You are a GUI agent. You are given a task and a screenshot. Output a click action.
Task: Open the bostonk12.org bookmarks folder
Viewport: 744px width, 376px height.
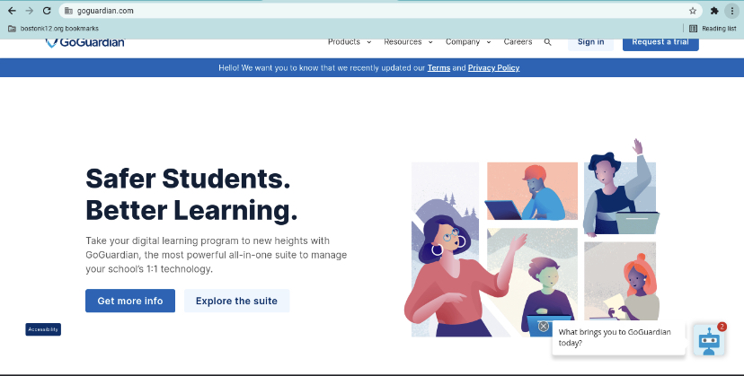53,29
